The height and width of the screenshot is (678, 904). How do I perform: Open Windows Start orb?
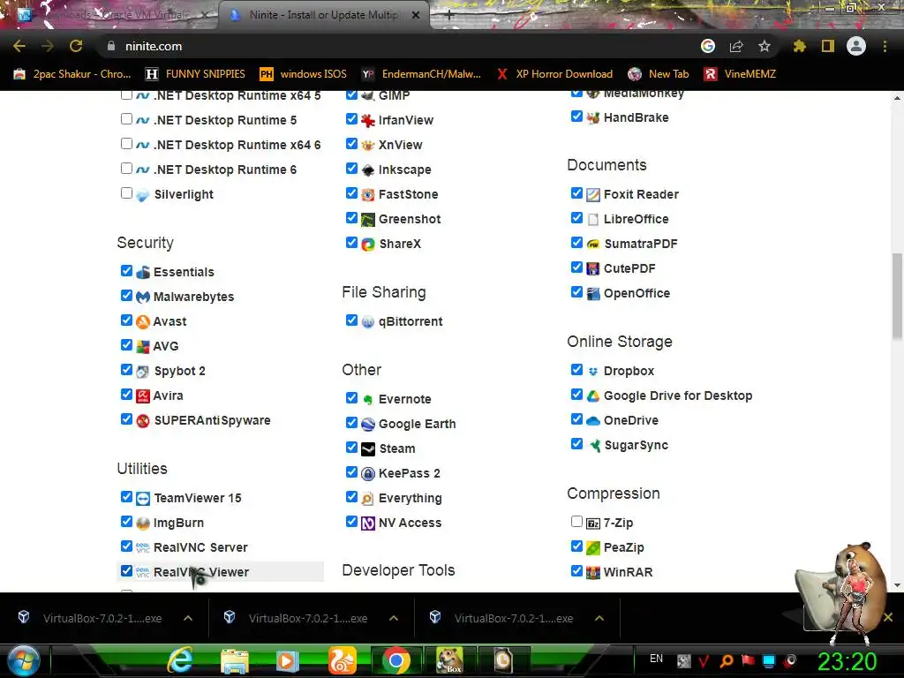coord(23,660)
